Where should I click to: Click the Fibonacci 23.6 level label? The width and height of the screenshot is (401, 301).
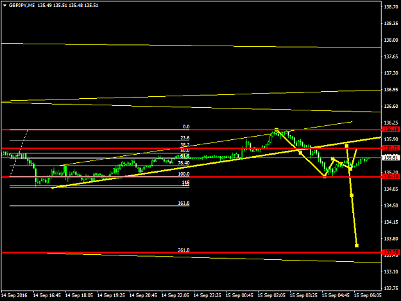tap(185, 138)
